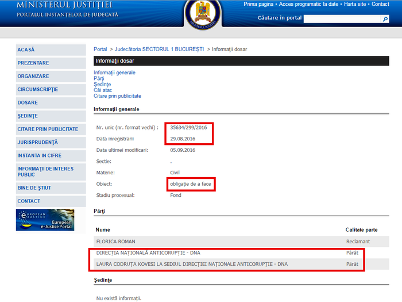Click PORTALUL INSTANȚELOR DE JUDECATĂ header title
This screenshot has width=402, height=302.
tap(67, 14)
